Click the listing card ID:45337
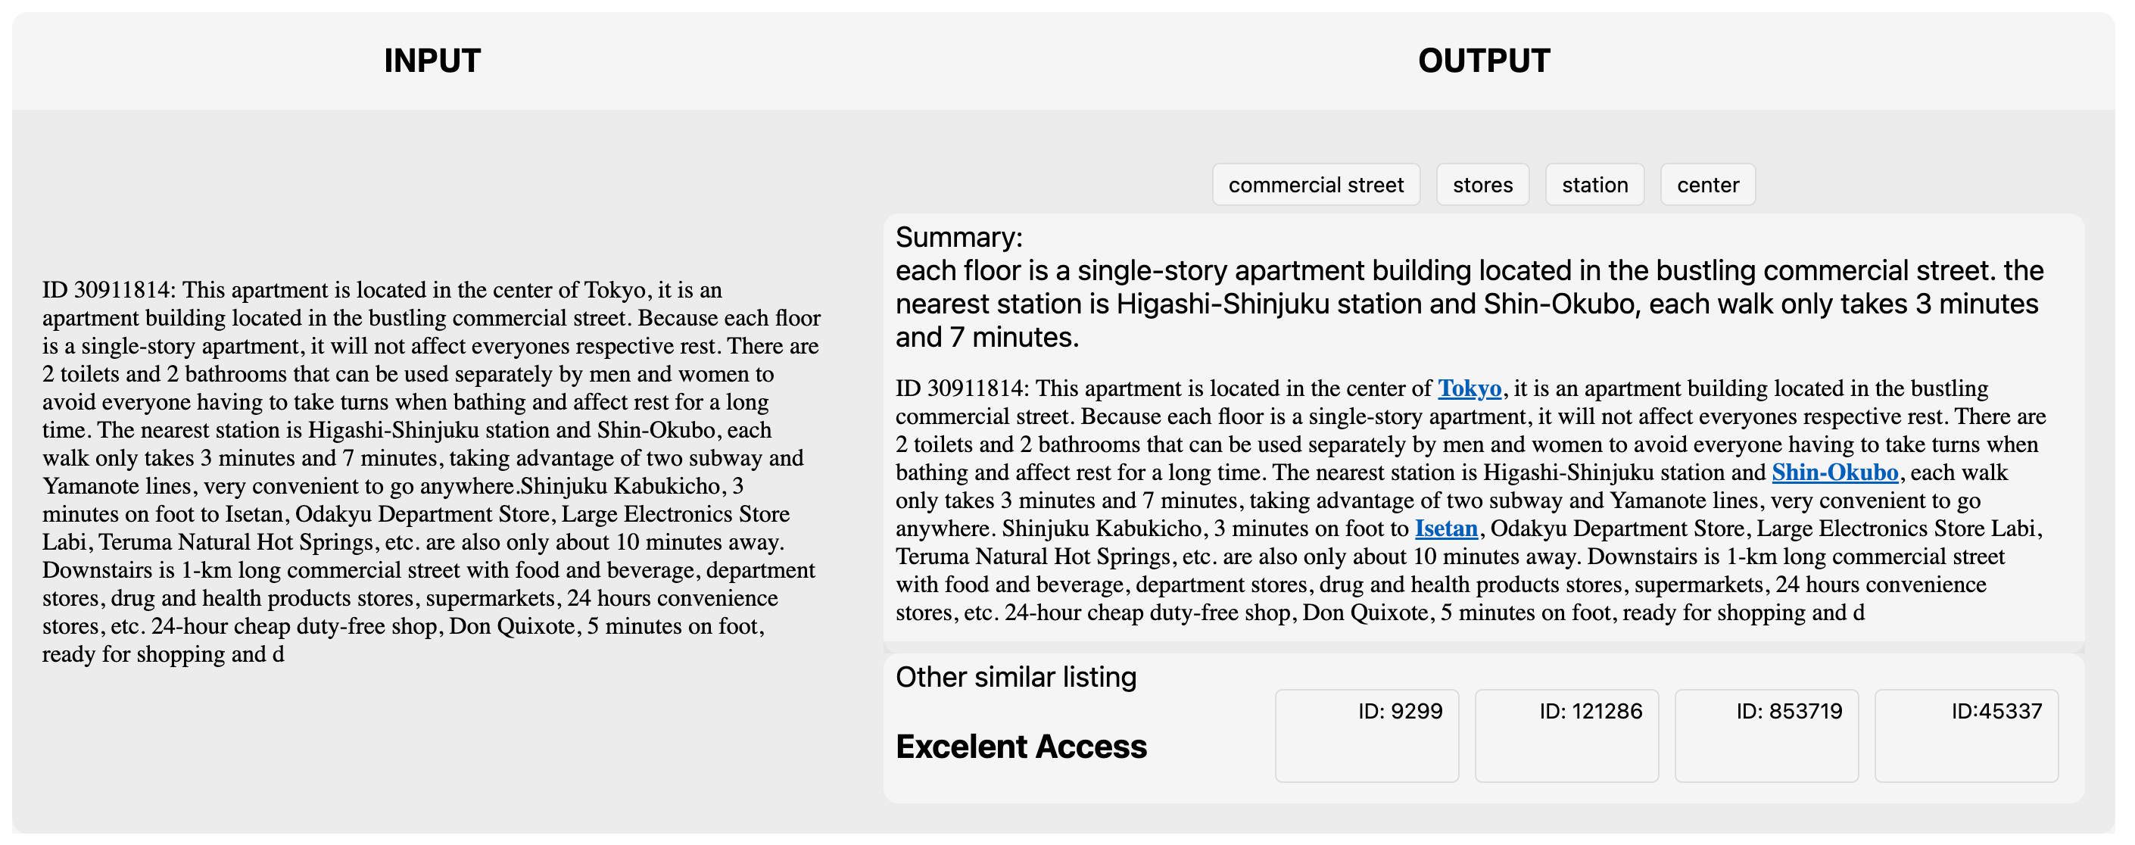2135x845 pixels. click(1965, 734)
